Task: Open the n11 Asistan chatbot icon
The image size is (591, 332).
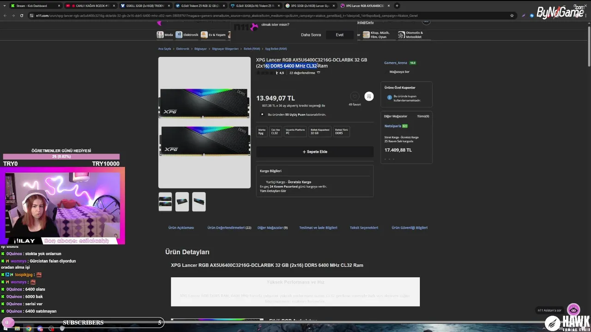Action: tap(573, 309)
